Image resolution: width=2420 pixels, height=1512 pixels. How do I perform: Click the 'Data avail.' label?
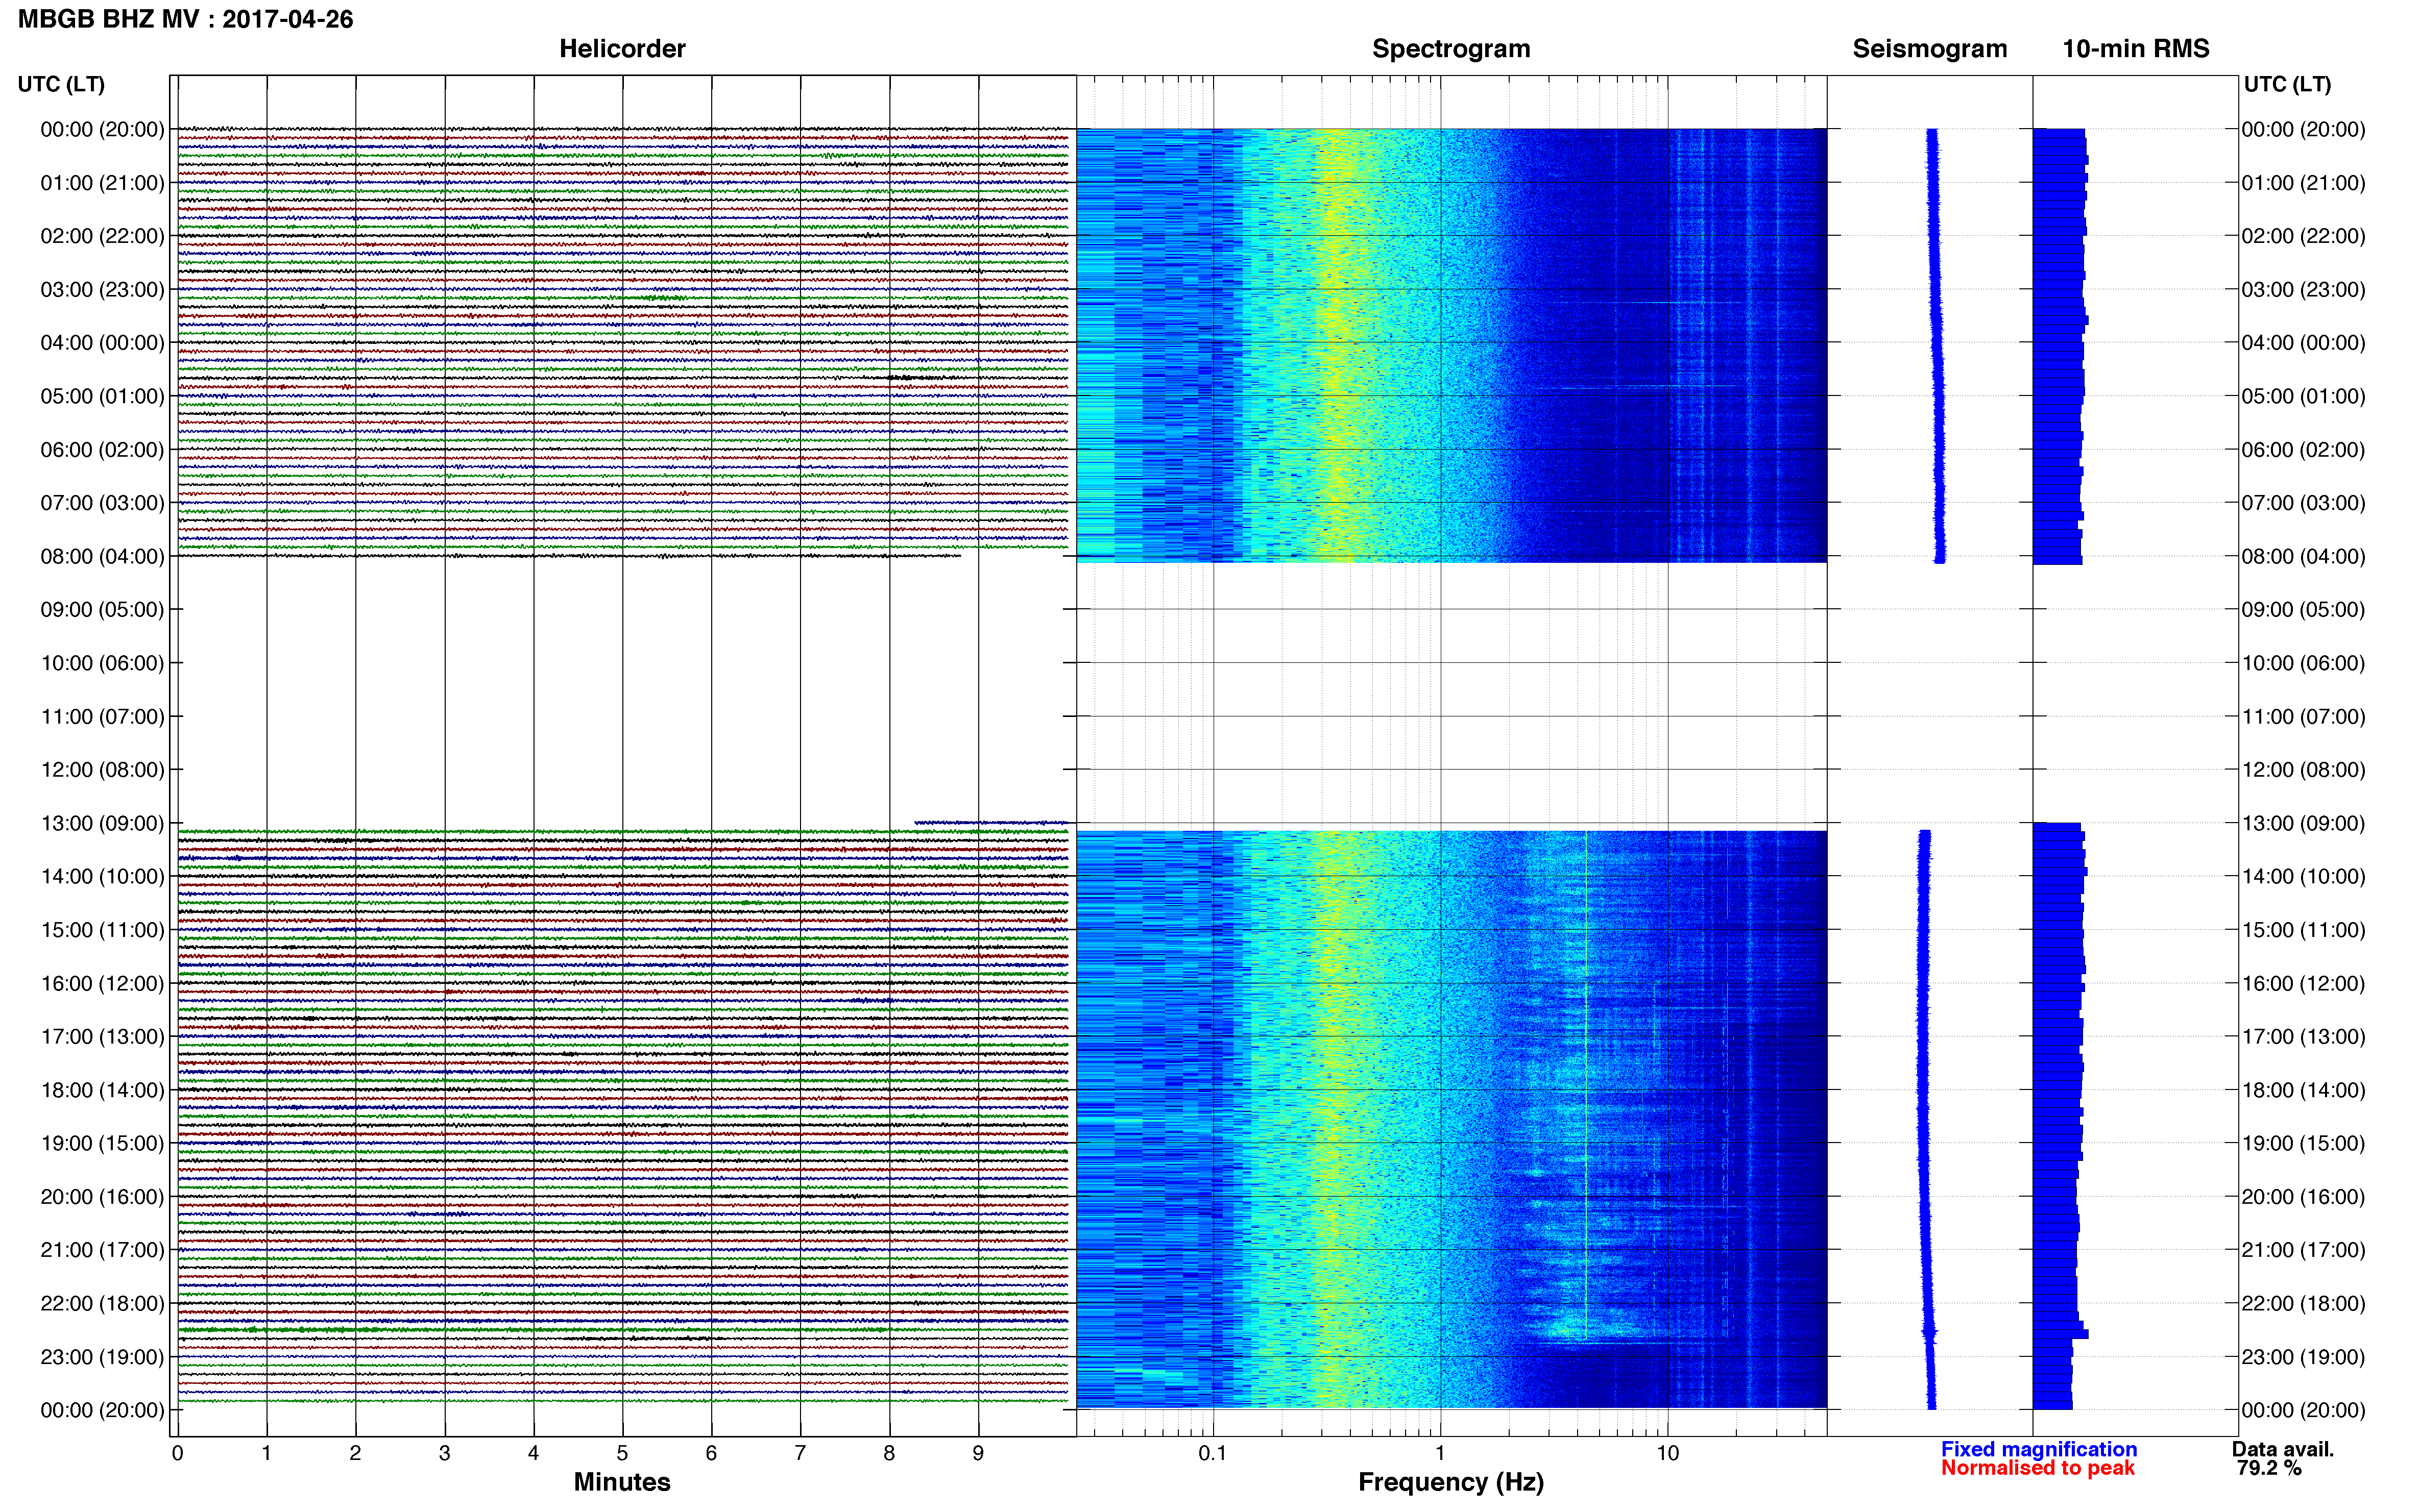point(2283,1449)
